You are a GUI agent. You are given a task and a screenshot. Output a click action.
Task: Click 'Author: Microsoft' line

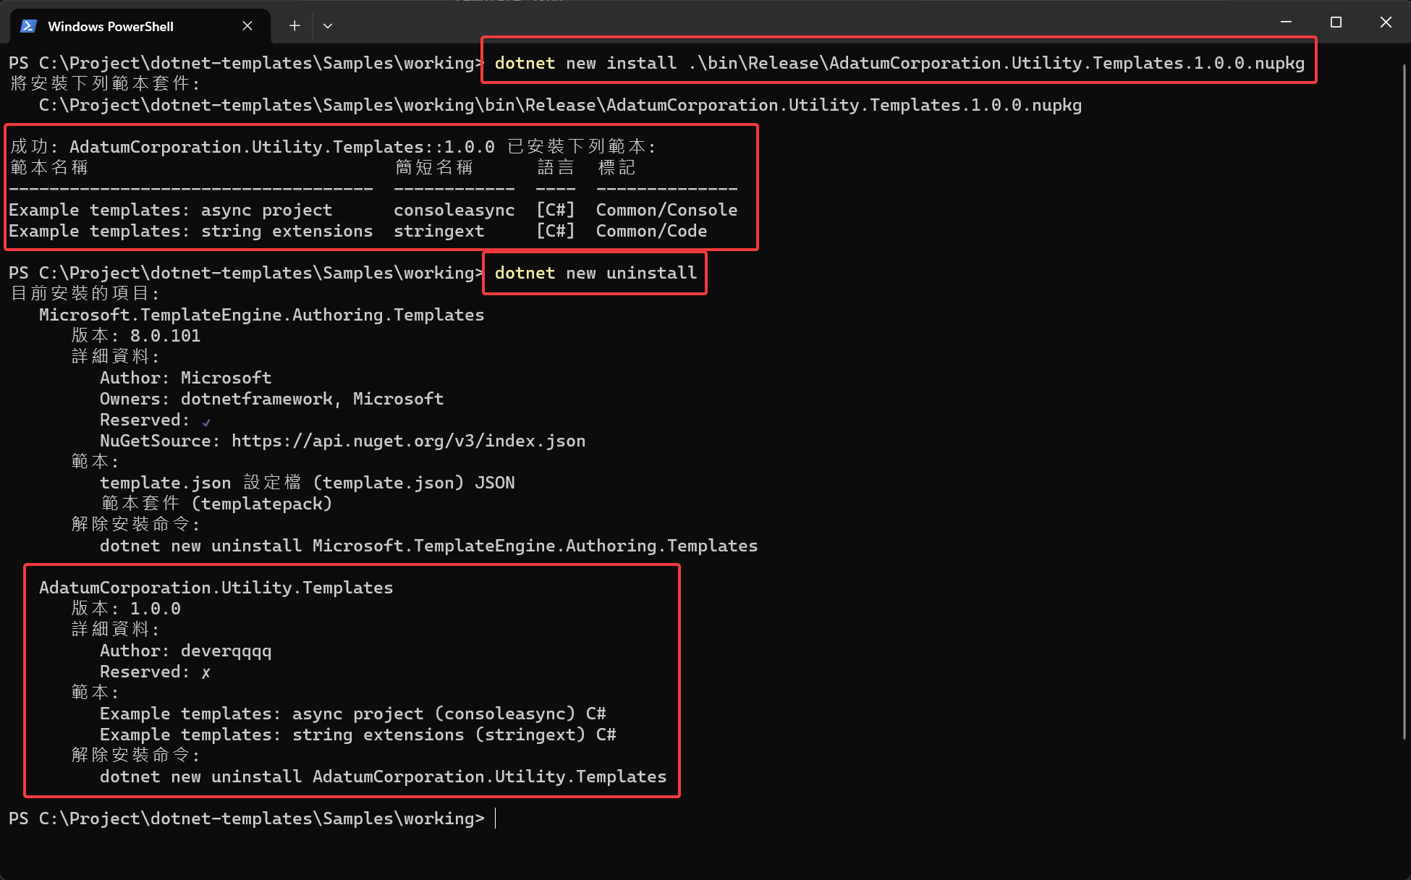click(x=185, y=378)
